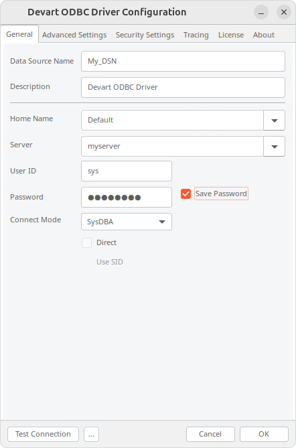This screenshot has width=296, height=448.
Task: Click the ellipsis button beside Test Connection
Action: coord(92,434)
